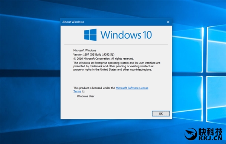Click 'Version 1607 (OS Build 14393.51)' text

[94, 55]
